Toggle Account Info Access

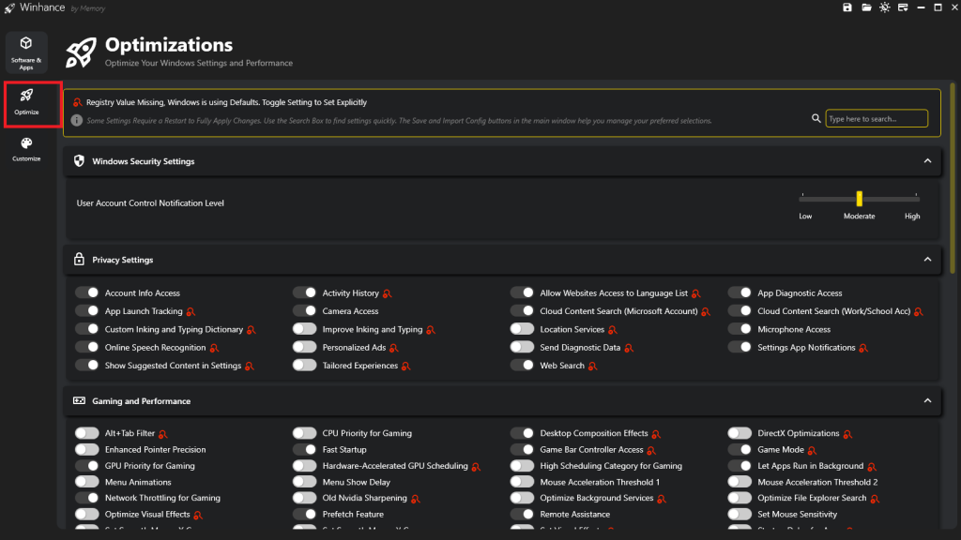pyautogui.click(x=87, y=292)
